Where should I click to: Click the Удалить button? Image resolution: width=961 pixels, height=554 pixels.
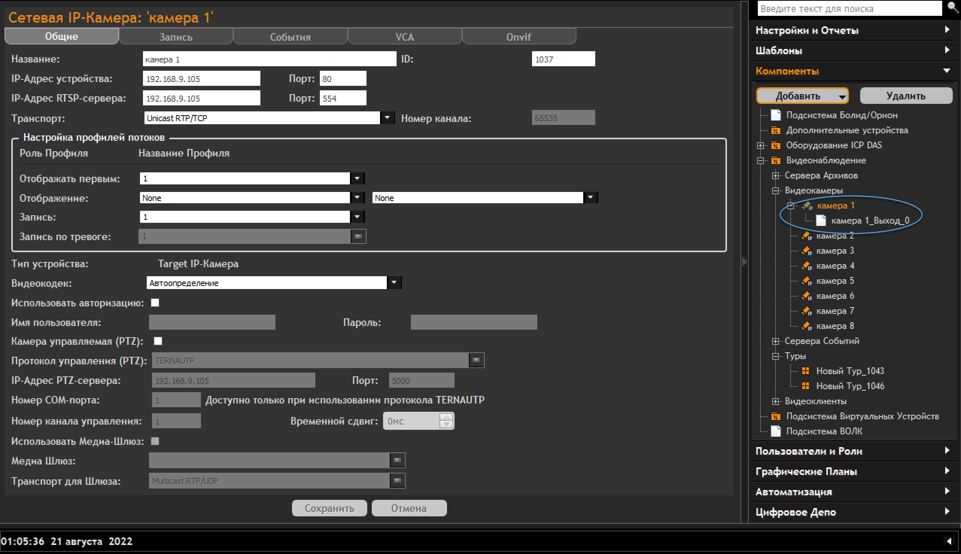[x=905, y=96]
